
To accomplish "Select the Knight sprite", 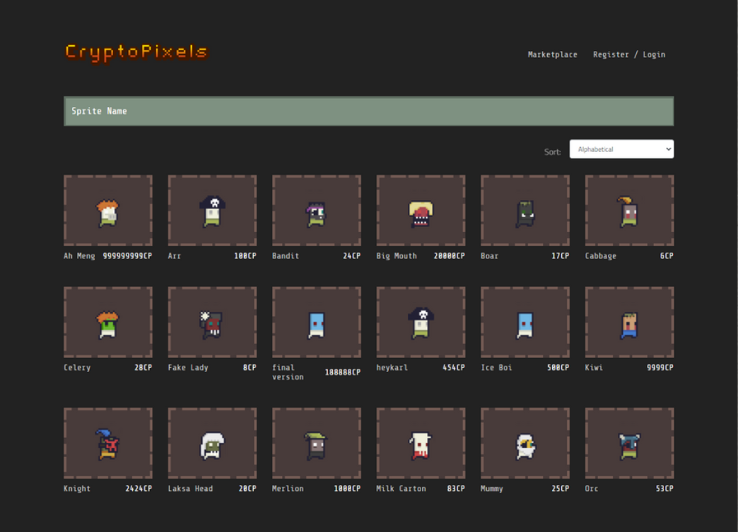I will (x=108, y=444).
